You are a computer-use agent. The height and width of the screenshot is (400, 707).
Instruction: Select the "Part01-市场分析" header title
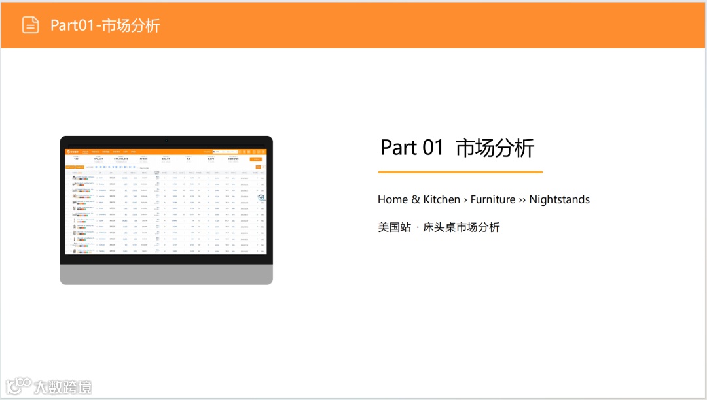pyautogui.click(x=105, y=25)
